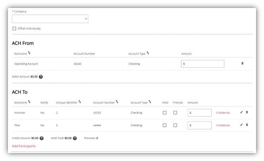264x161 pixels.
Task: Delete the Ironman participant with trash icon
Action: tap(247, 112)
